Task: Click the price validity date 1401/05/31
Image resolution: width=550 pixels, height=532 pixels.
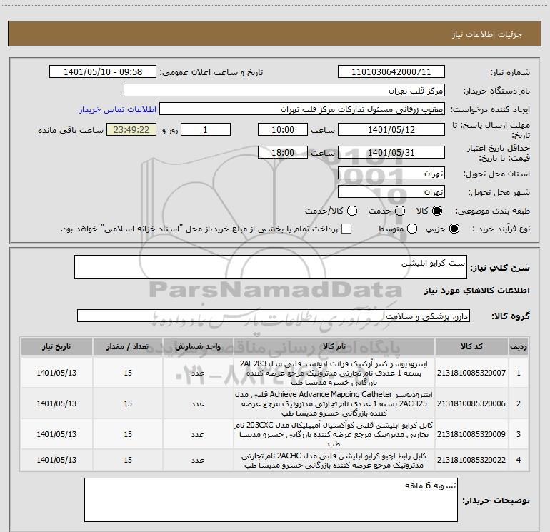Action: coord(391,152)
